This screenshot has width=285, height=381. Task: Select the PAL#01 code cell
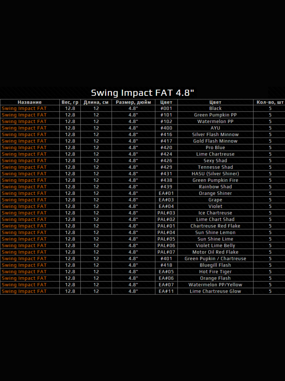166,226
